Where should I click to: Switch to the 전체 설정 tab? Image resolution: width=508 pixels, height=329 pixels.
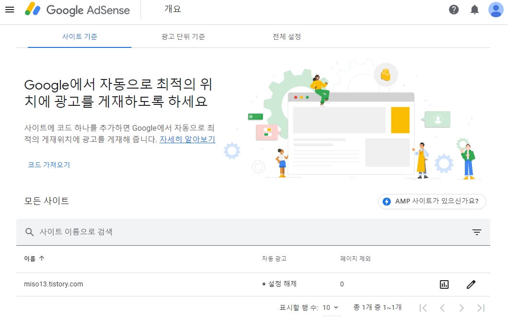tap(287, 36)
